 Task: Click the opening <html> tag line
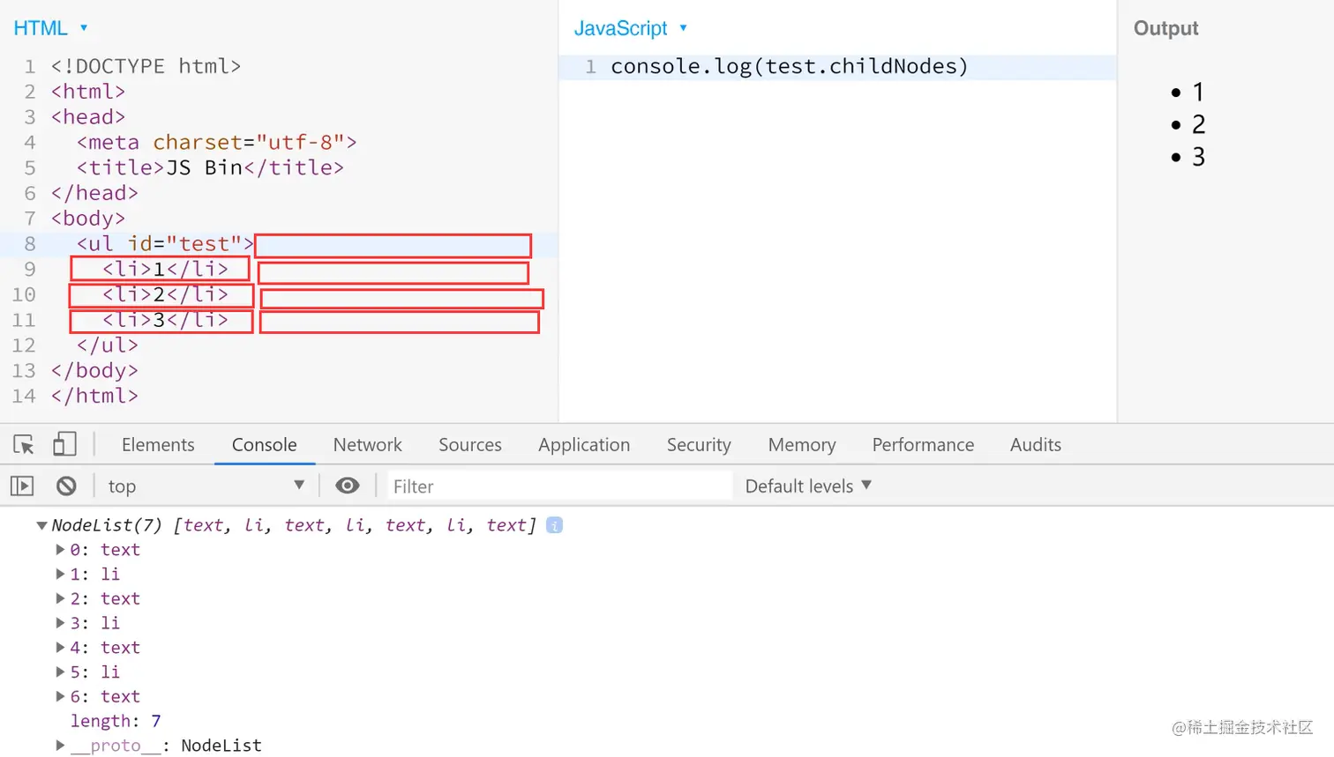coord(88,92)
